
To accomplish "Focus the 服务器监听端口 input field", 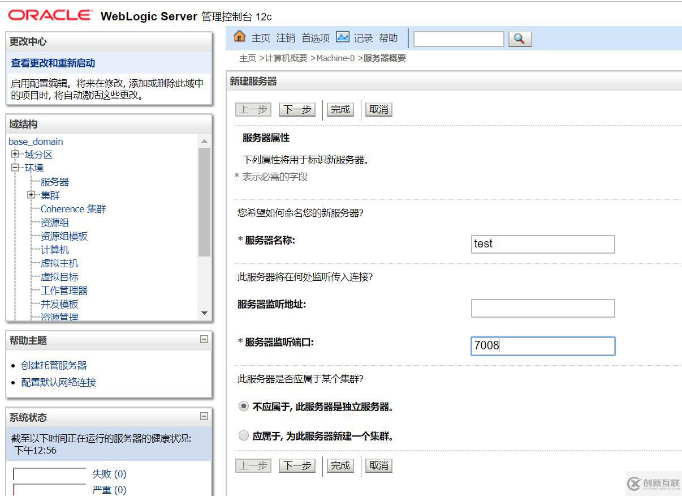I will pyautogui.click(x=543, y=346).
